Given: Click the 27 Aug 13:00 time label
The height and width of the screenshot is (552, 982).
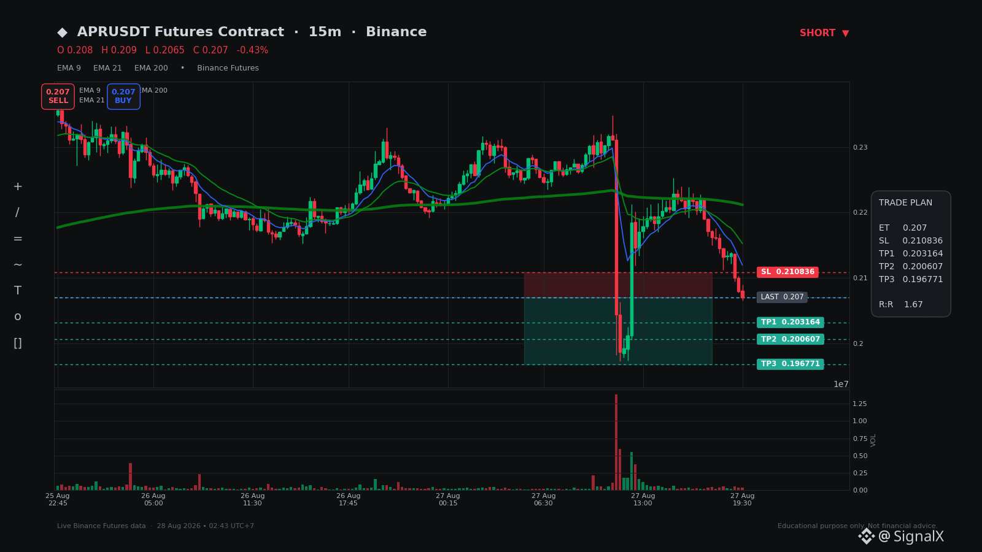Looking at the screenshot, I should (x=643, y=499).
